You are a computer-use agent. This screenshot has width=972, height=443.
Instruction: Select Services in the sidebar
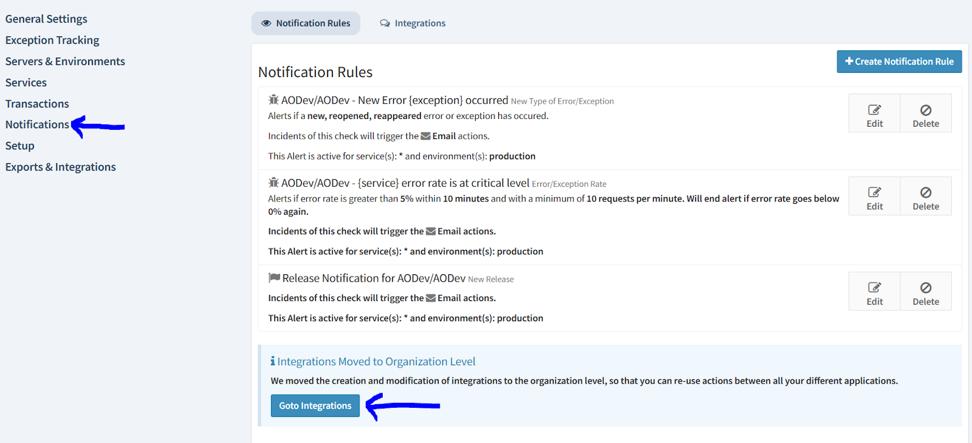[x=26, y=83]
